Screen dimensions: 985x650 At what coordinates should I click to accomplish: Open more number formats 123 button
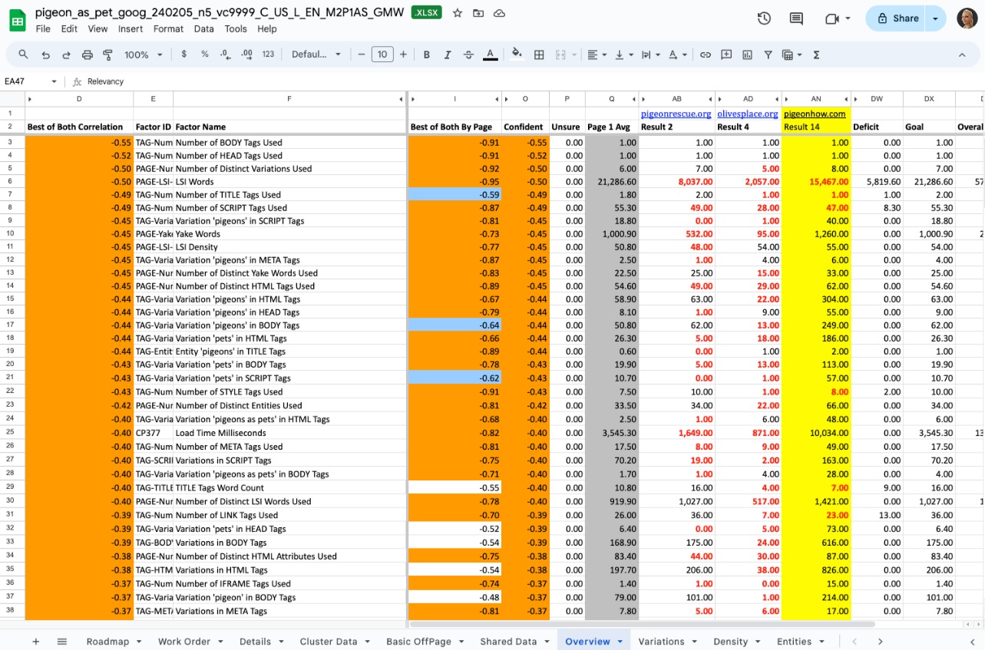tap(268, 54)
